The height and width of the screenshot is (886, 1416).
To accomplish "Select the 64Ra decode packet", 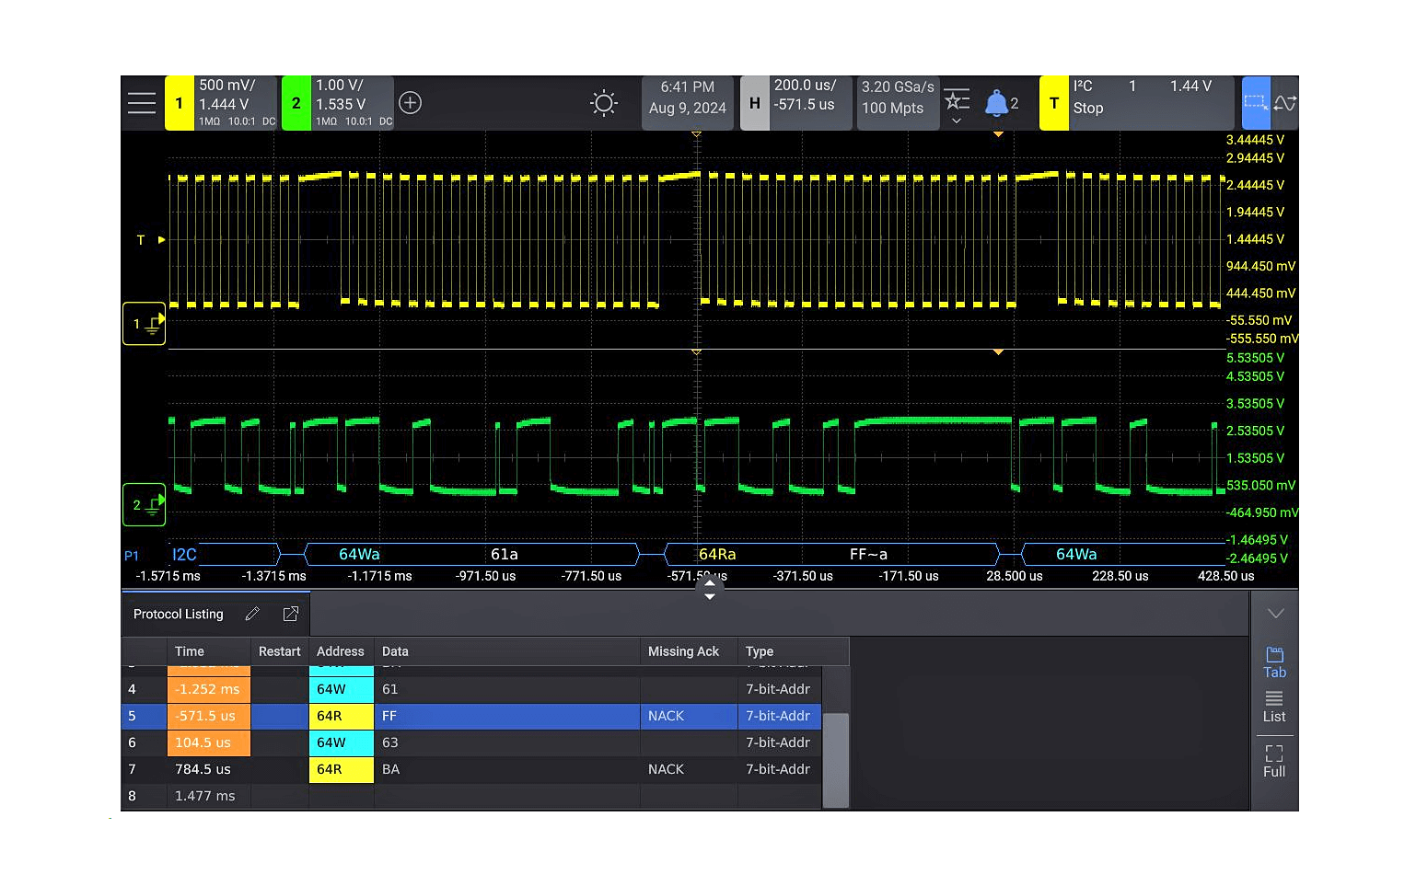I will [717, 554].
